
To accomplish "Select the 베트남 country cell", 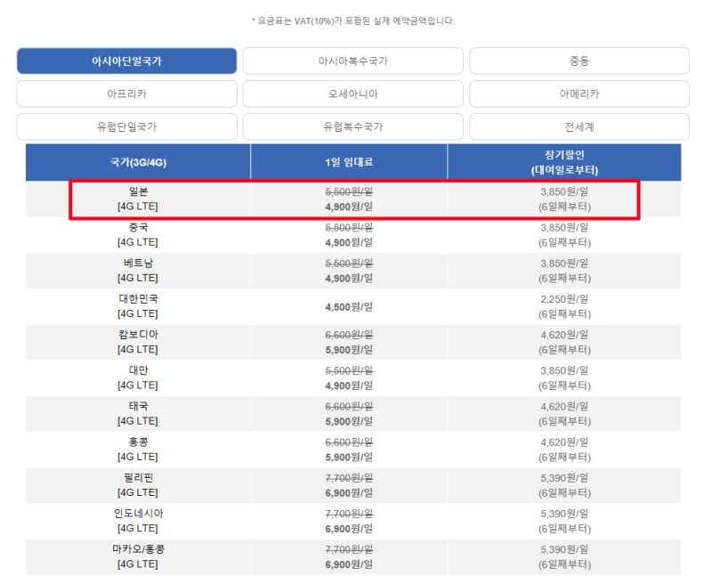I will click(x=138, y=271).
